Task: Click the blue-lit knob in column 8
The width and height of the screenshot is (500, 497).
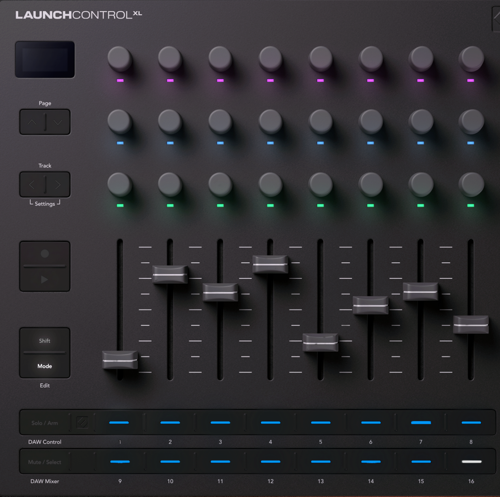Action: pyautogui.click(x=471, y=121)
